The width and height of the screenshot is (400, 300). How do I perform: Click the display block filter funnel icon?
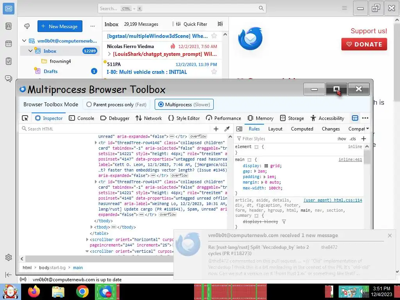(284, 222)
